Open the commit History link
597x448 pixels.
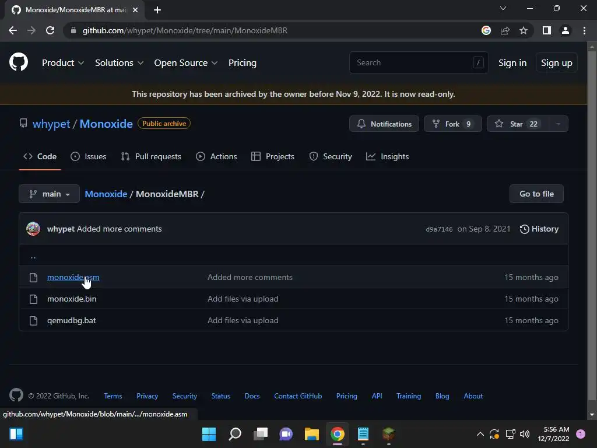point(539,229)
